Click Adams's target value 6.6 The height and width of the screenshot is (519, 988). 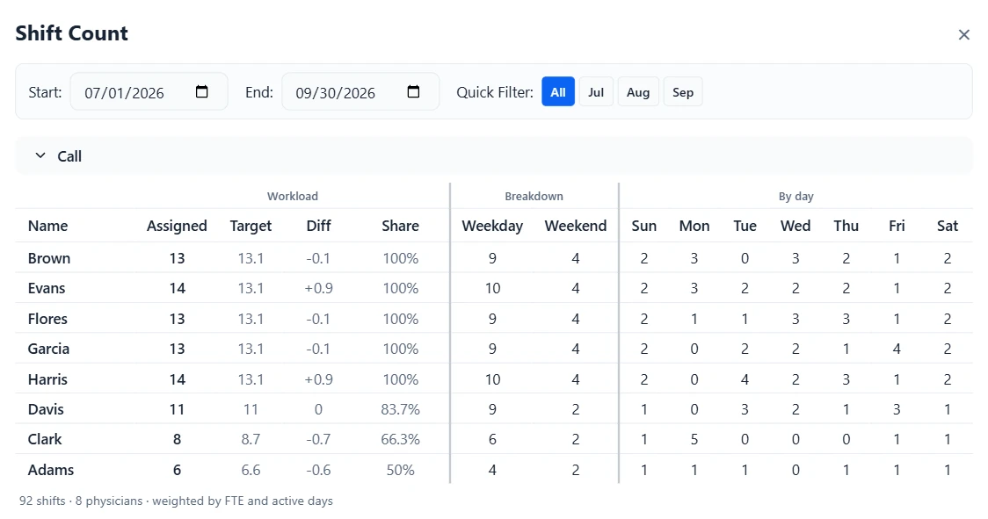click(251, 470)
